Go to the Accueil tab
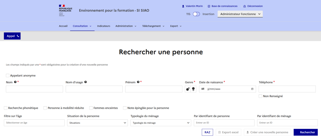 click(63, 26)
